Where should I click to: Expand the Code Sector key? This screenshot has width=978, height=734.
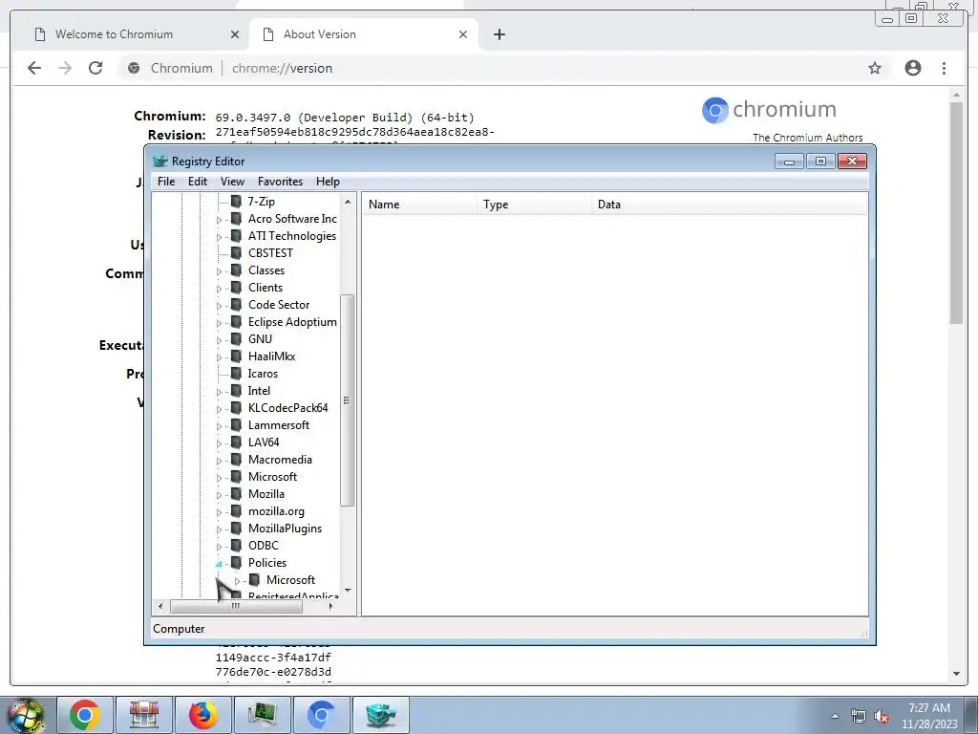[219, 305]
